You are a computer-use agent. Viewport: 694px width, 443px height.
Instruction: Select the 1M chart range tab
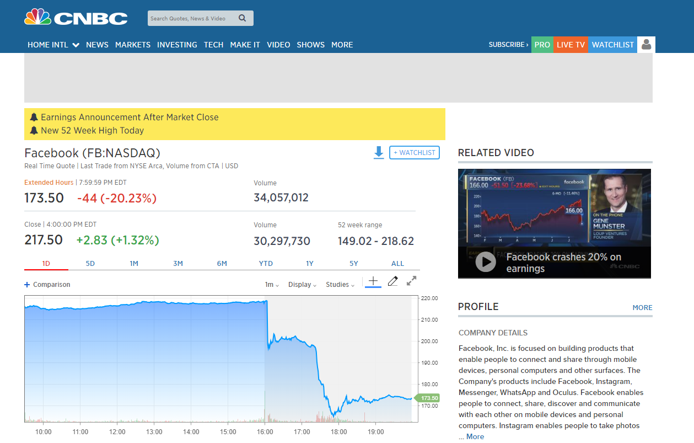tap(134, 264)
